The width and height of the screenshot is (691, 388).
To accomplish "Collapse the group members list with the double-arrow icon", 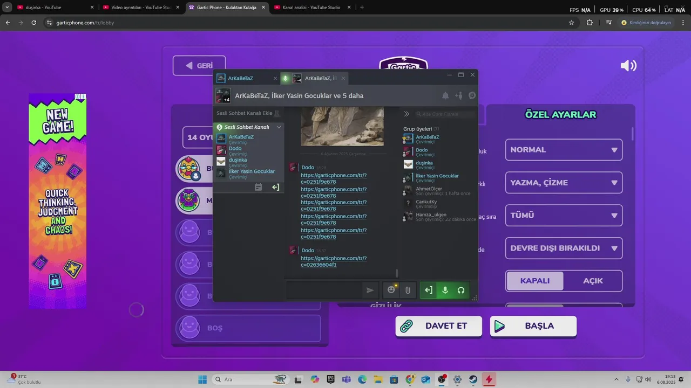I will (407, 114).
